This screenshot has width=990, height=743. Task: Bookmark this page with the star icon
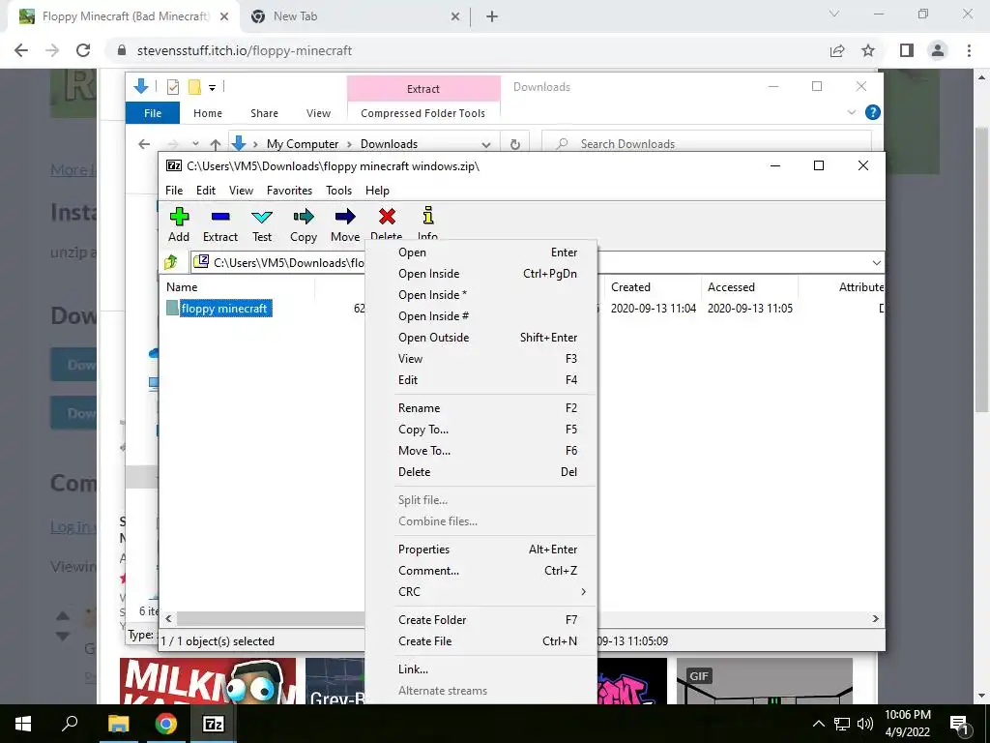[x=868, y=50]
